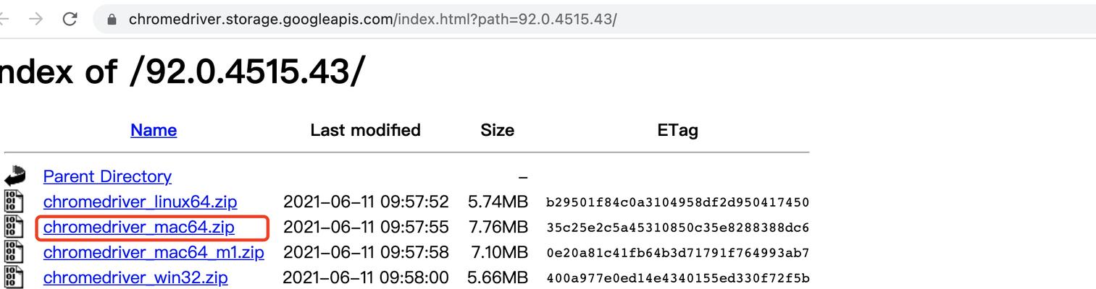Image resolution: width=1096 pixels, height=289 pixels.
Task: Click the file icon beside chromedriver_mac64_m1.zip
Action: tap(14, 252)
